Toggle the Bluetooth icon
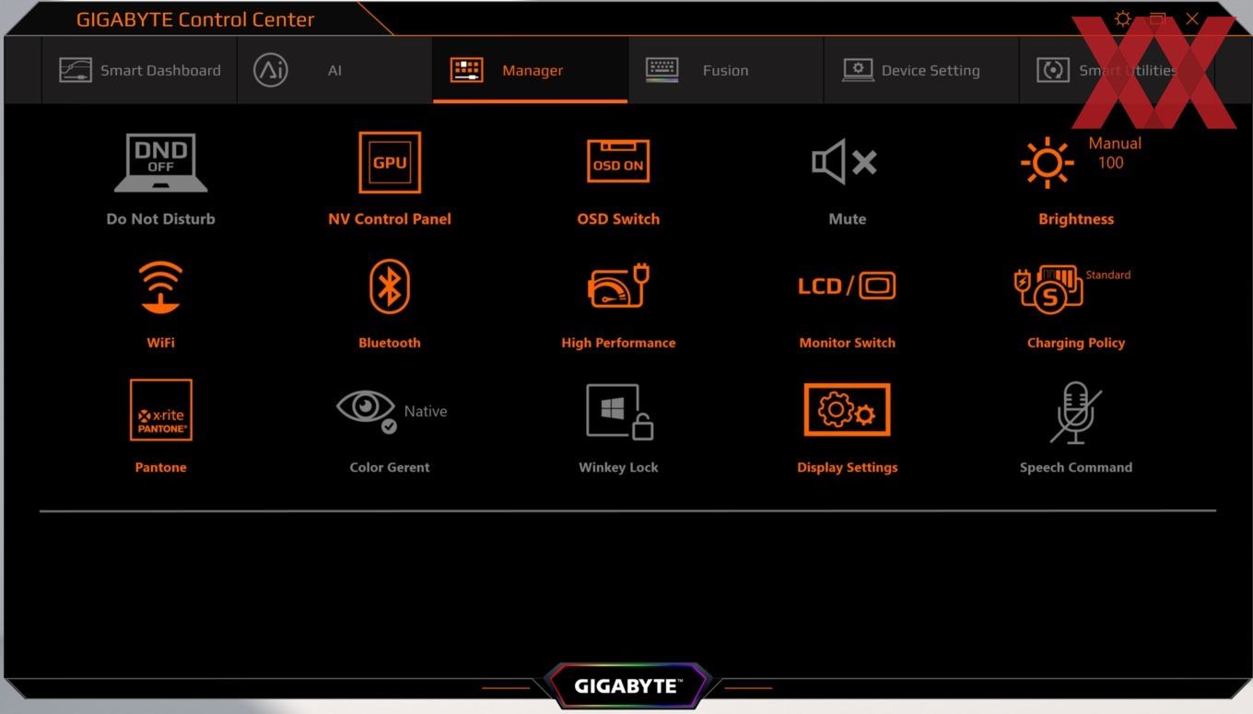This screenshot has height=714, width=1253. coord(390,287)
